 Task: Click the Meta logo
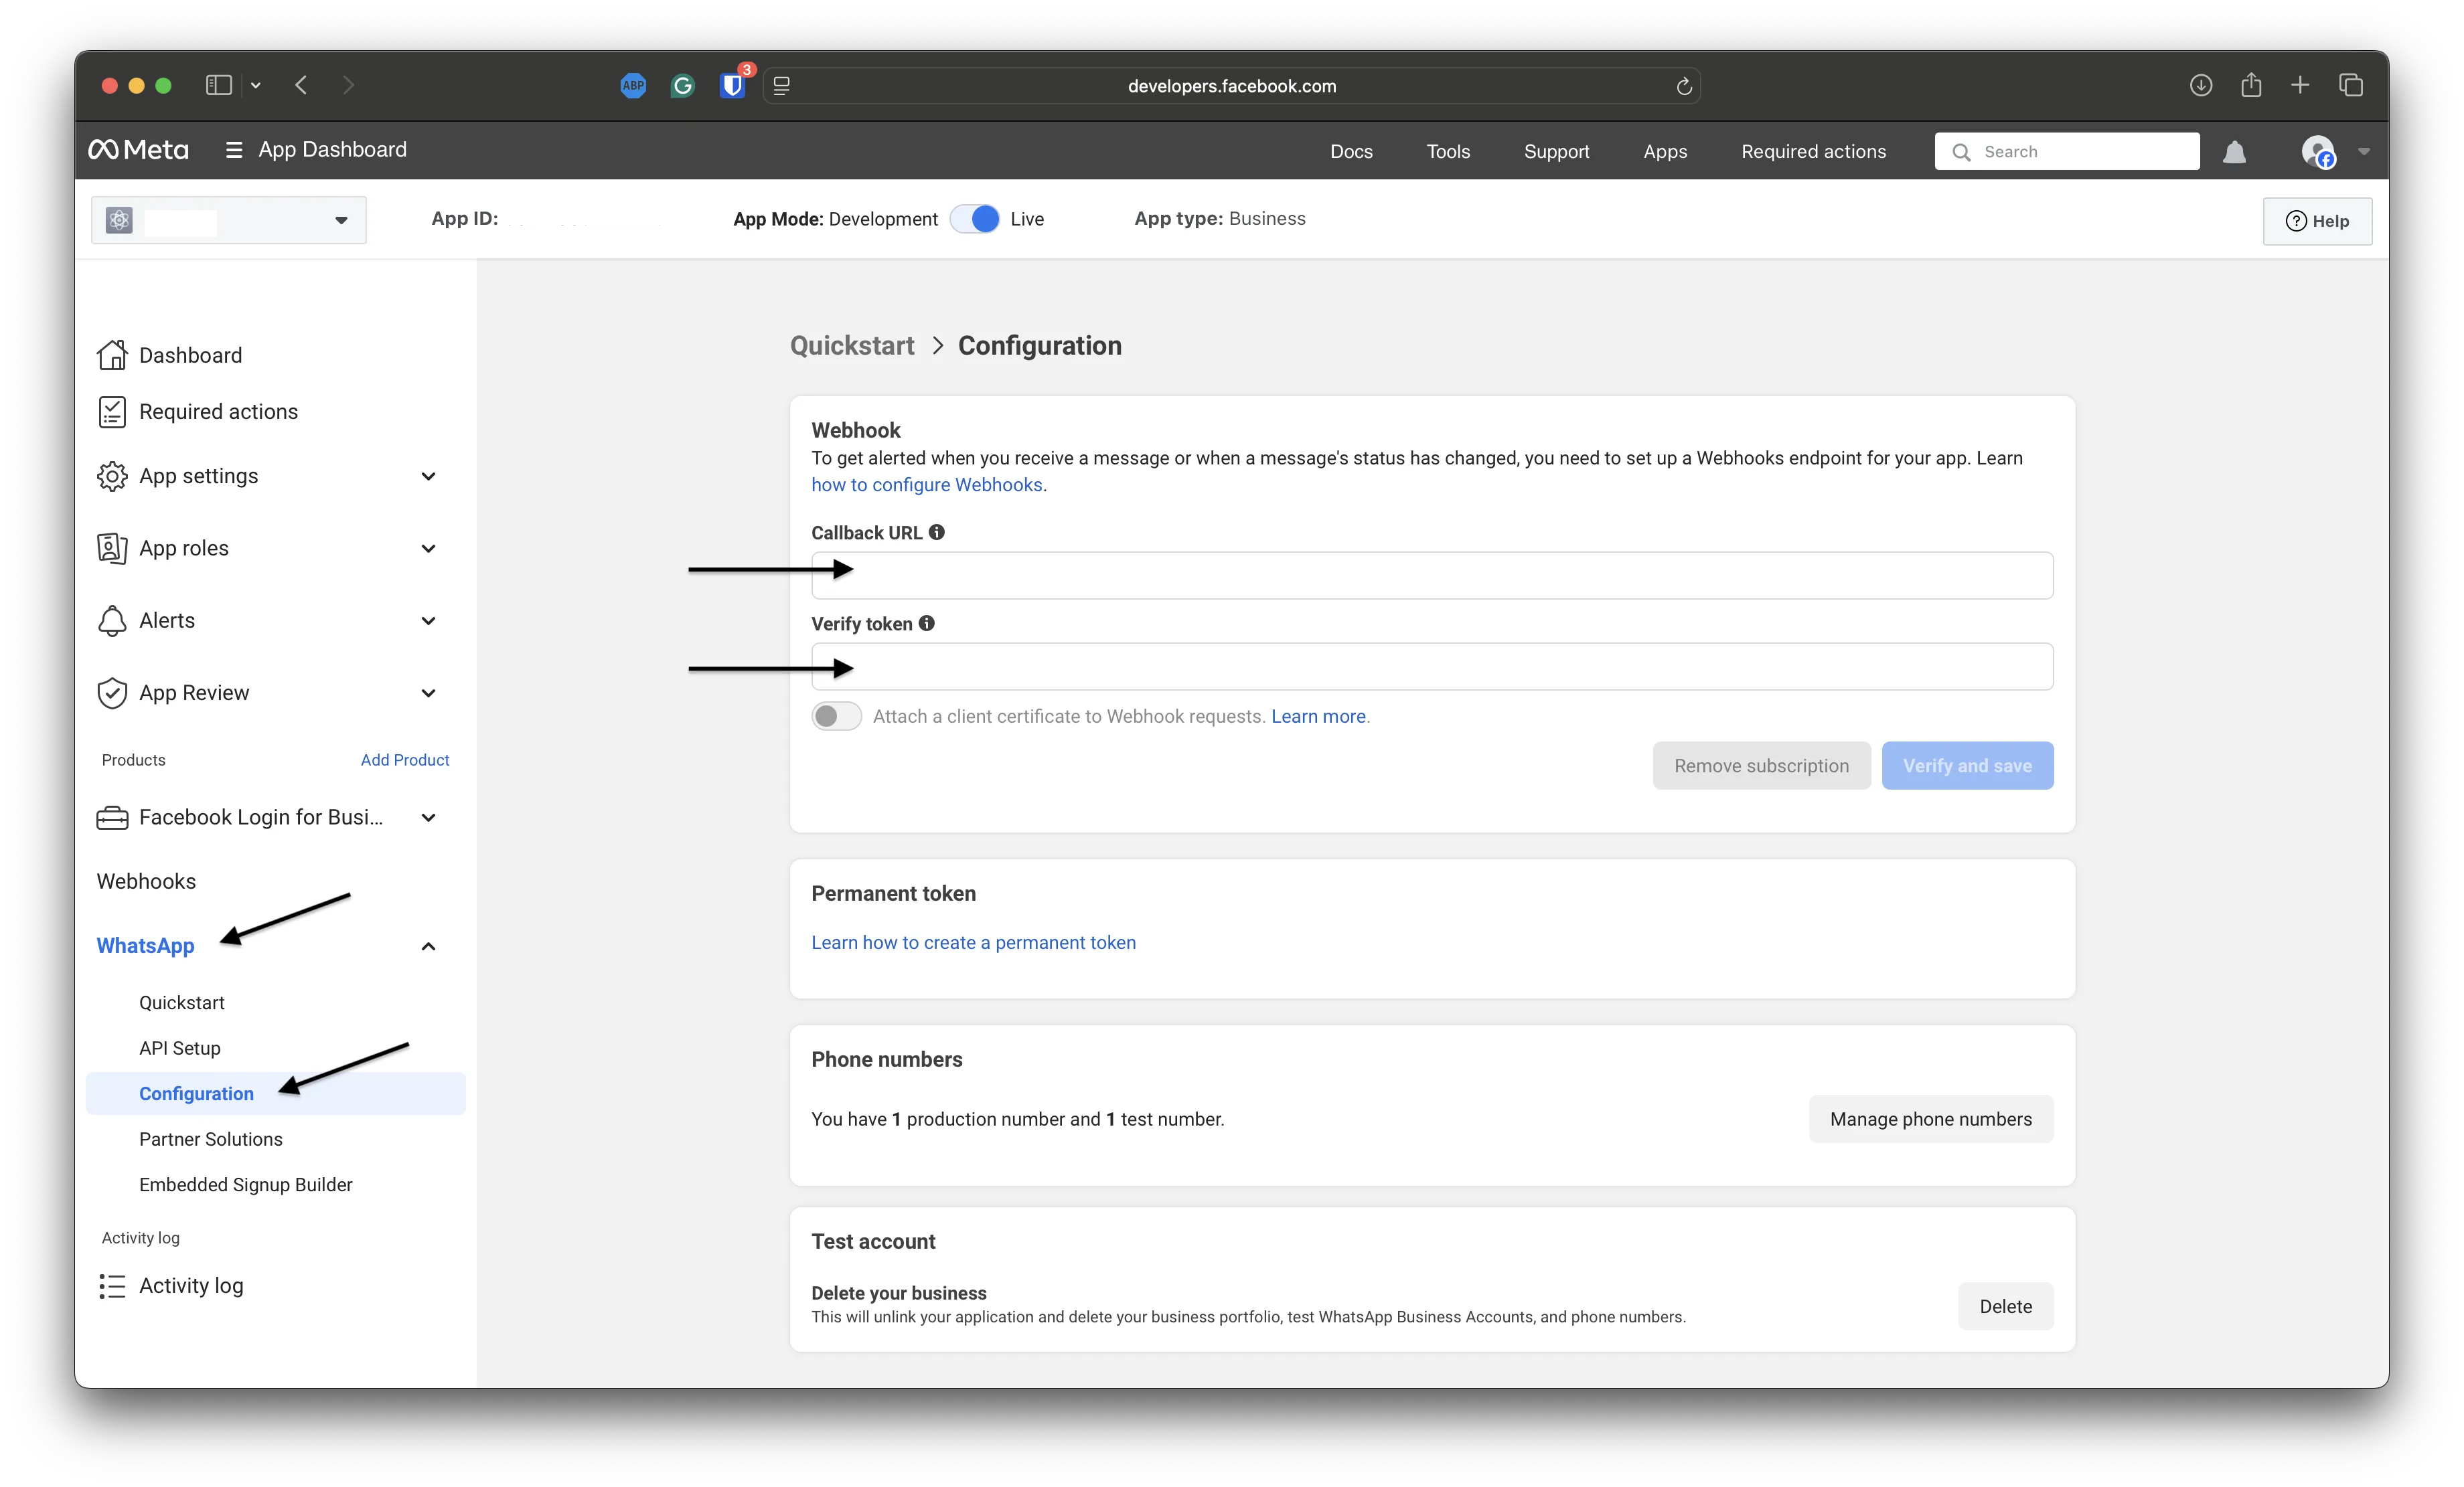pyautogui.click(x=138, y=150)
